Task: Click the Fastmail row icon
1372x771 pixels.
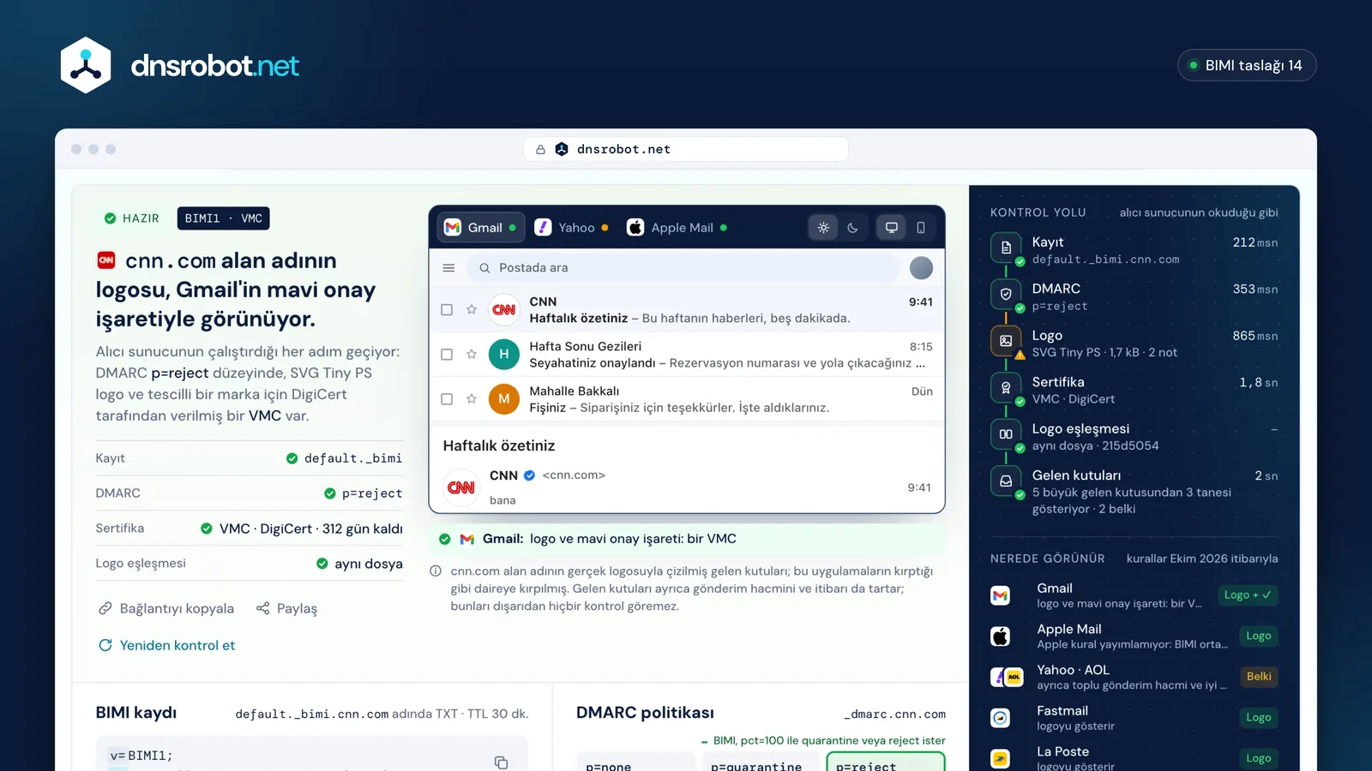Action: (x=1000, y=718)
